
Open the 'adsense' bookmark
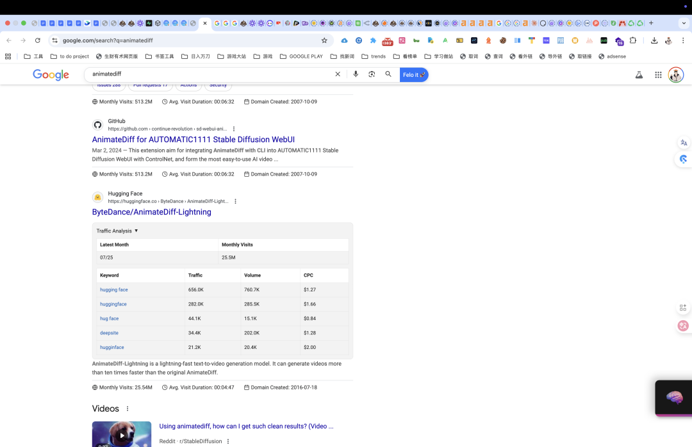[x=612, y=56]
